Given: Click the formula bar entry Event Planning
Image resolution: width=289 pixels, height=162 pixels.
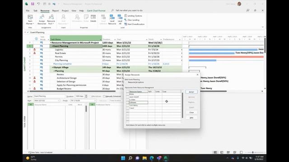Looking at the screenshot, I should (37, 32).
